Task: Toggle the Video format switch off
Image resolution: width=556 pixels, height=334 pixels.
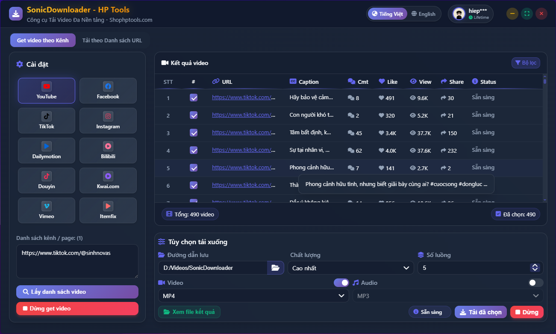Action: [341, 283]
